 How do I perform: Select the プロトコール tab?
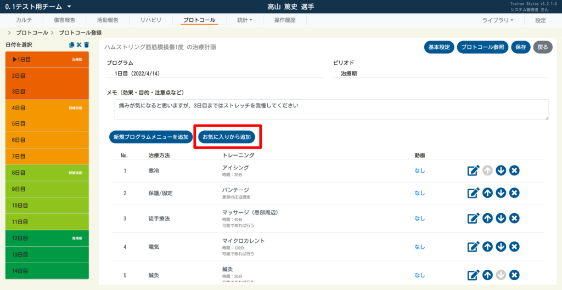[199, 20]
